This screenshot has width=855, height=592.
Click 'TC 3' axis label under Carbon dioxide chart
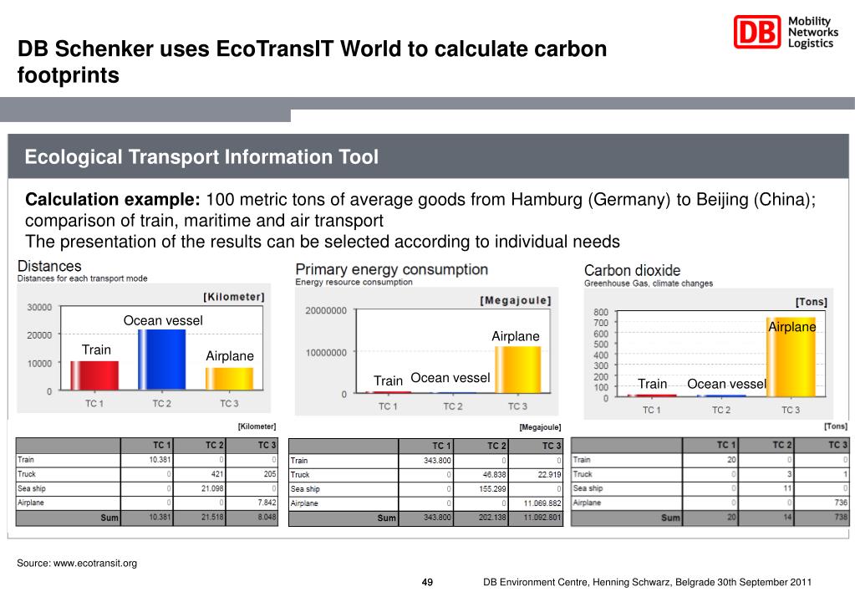click(x=791, y=410)
